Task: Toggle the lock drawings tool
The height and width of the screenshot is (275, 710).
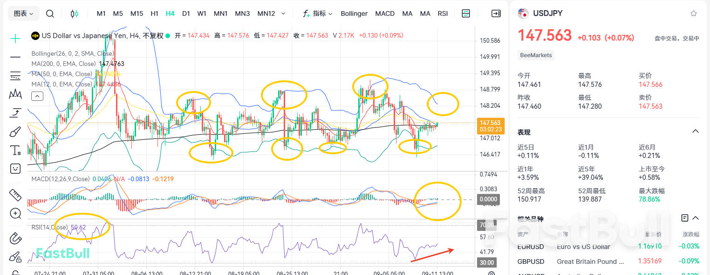Action: [x=15, y=256]
